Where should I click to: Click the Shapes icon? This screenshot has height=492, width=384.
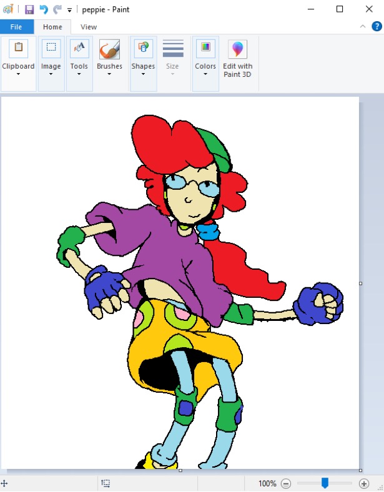144,48
